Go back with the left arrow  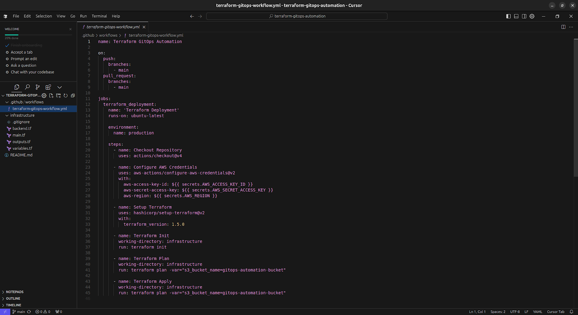click(192, 16)
